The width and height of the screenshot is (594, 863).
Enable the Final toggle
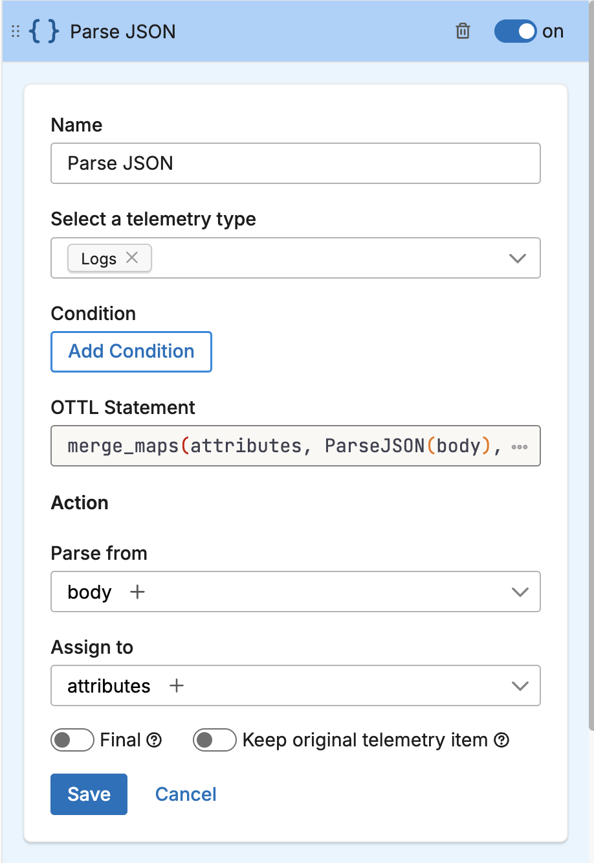72,740
